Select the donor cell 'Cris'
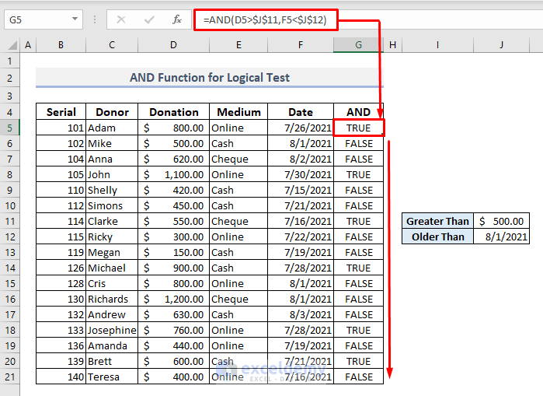 point(112,284)
